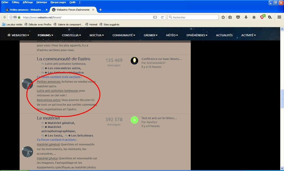This screenshot has height=171, width=284.
Task: Open the site information icon in the address bar
Action: (x=11, y=17)
